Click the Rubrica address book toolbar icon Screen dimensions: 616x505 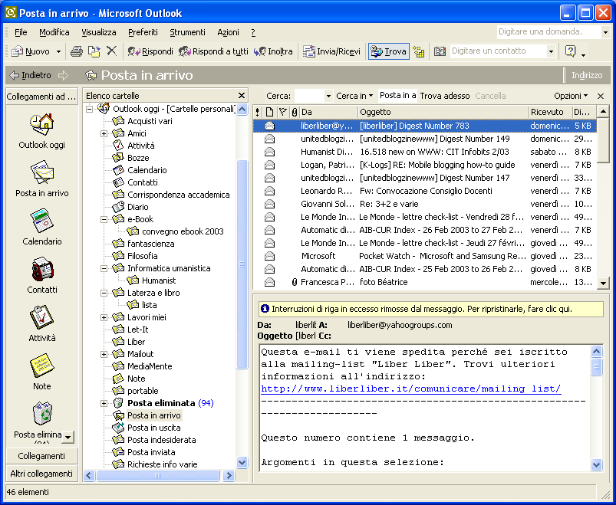click(x=440, y=51)
